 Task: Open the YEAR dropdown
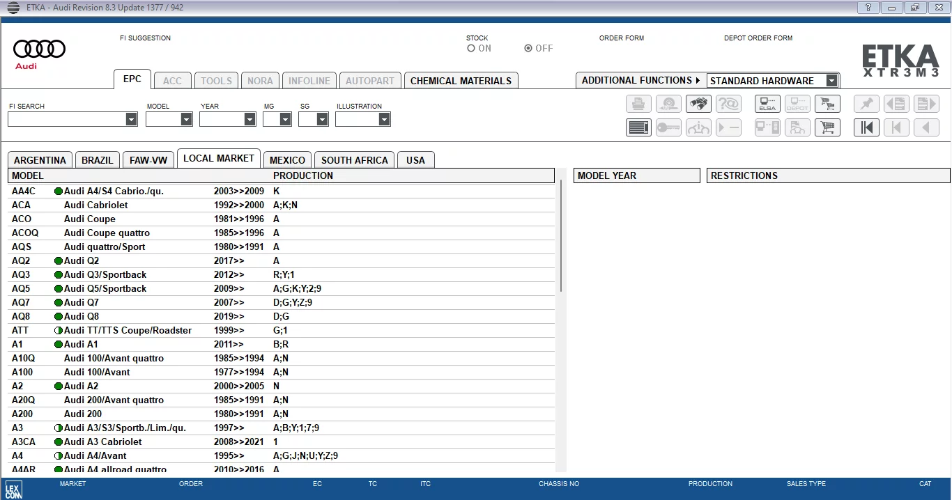pyautogui.click(x=249, y=120)
